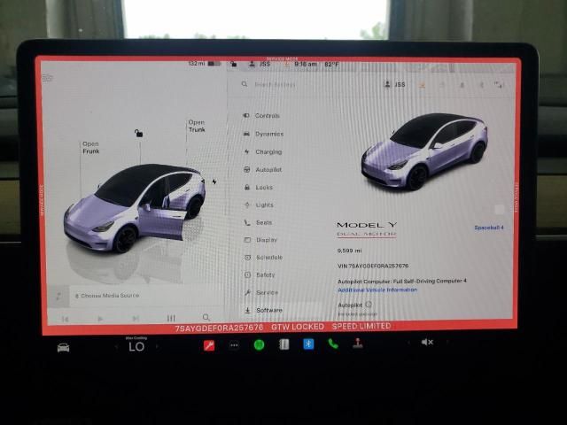Viewport: 567px width, 425px height.
Task: Tap the car controls icon in bottom bar
Action: point(64,346)
